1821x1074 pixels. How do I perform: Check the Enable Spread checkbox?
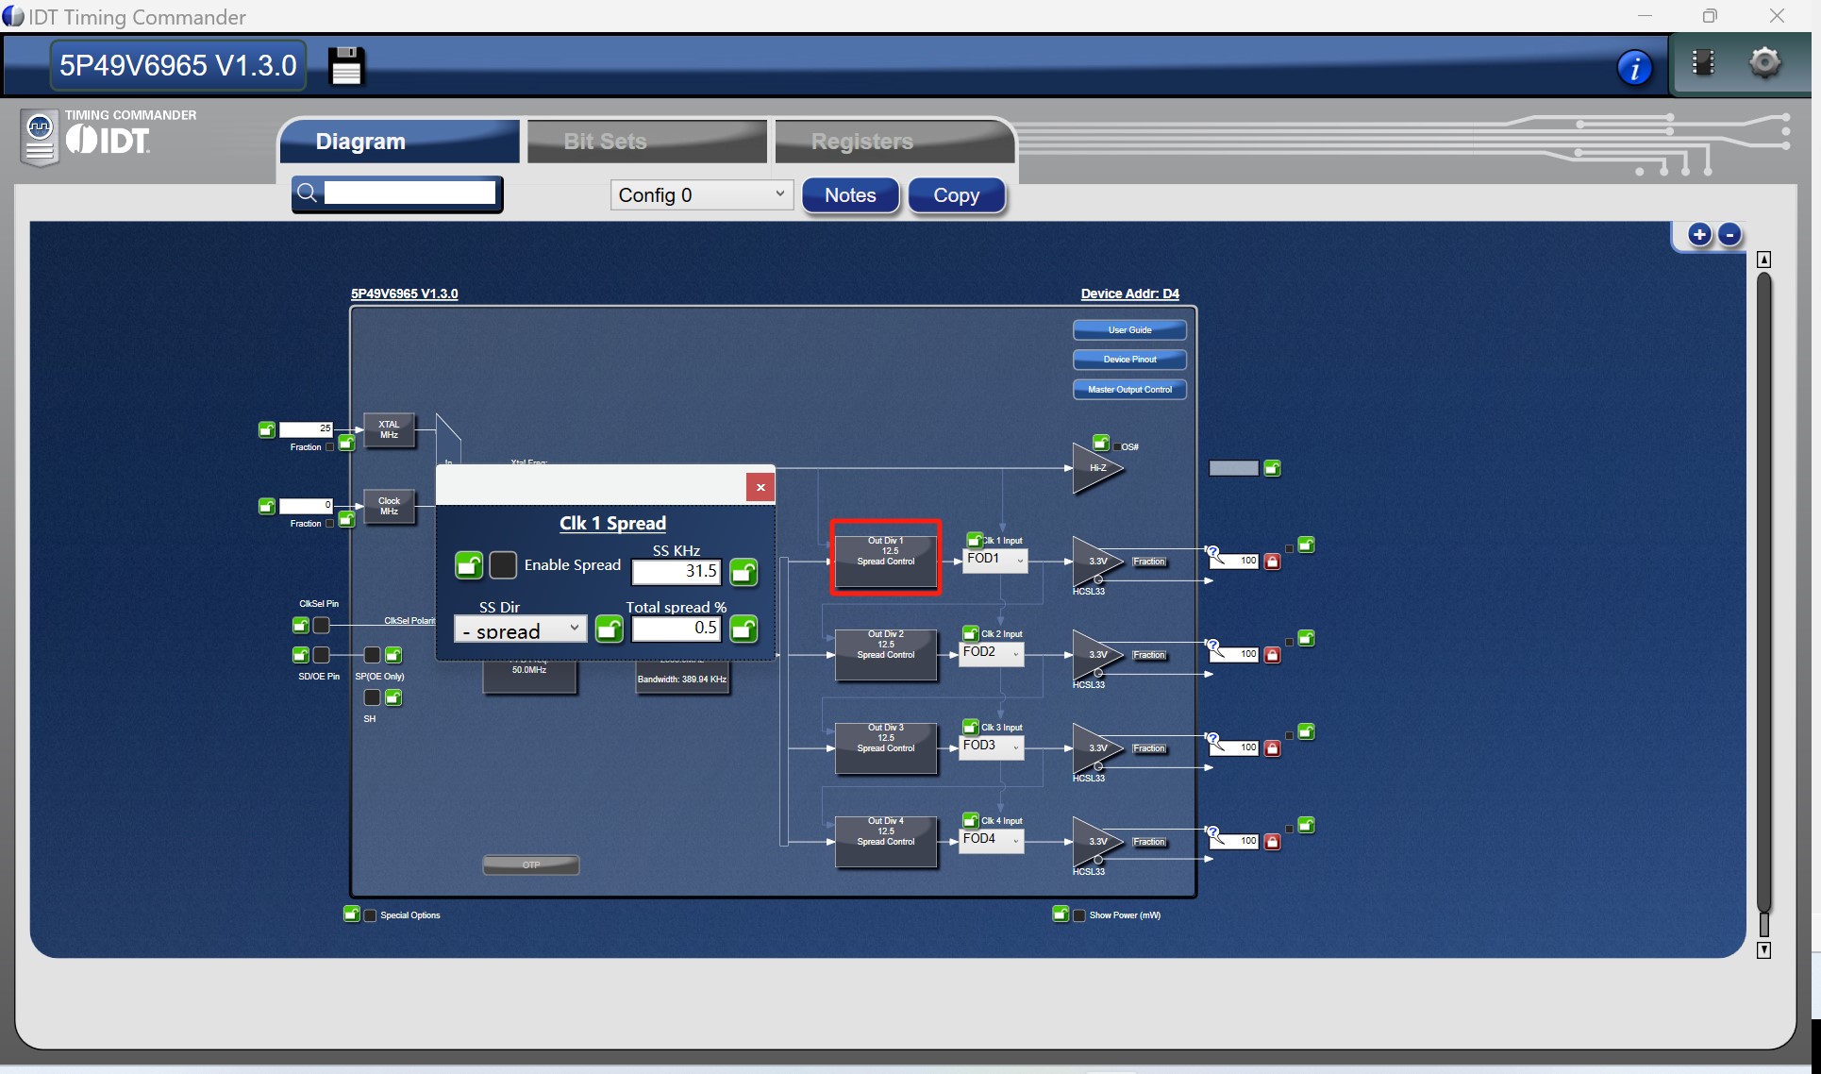pos(503,564)
